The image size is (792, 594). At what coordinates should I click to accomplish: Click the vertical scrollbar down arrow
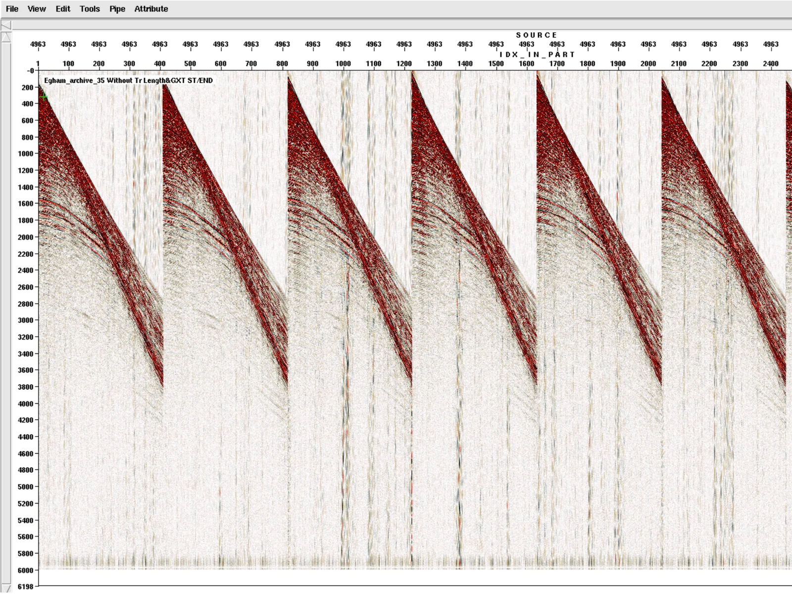[x=6, y=588]
